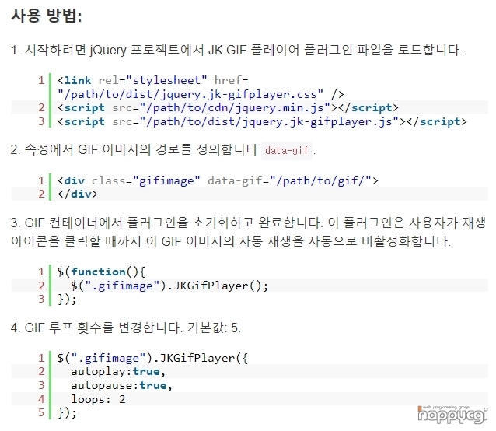Click the div class="gifimage" code line

(218, 180)
